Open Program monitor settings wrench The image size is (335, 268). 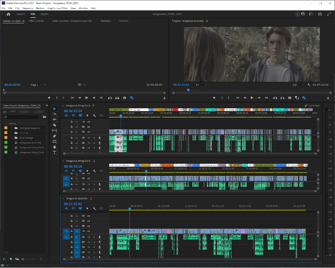coord(309,85)
